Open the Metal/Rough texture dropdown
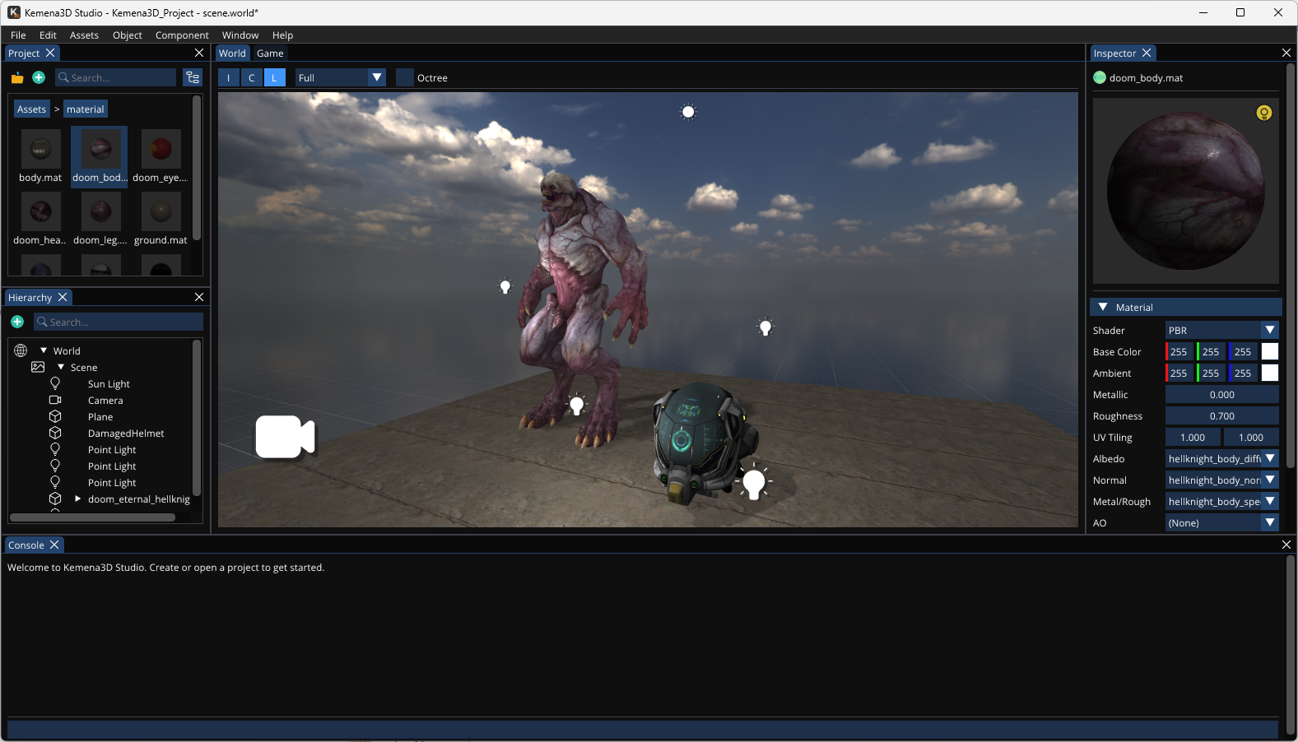1298x742 pixels. point(1221,501)
